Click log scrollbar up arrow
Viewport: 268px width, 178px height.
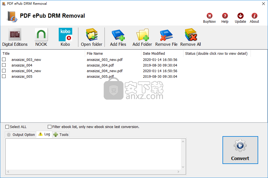pyautogui.click(x=183, y=142)
